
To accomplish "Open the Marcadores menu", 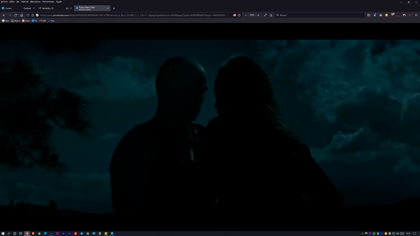I will (x=35, y=1).
